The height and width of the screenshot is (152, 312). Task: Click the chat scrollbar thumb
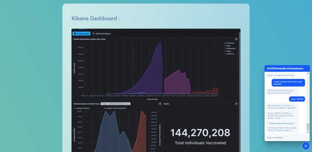308,127
